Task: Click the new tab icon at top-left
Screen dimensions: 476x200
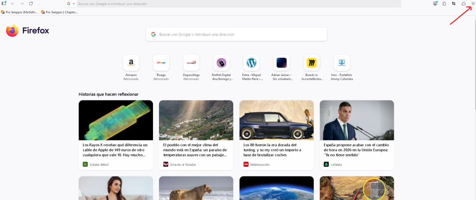Action: point(4,3)
